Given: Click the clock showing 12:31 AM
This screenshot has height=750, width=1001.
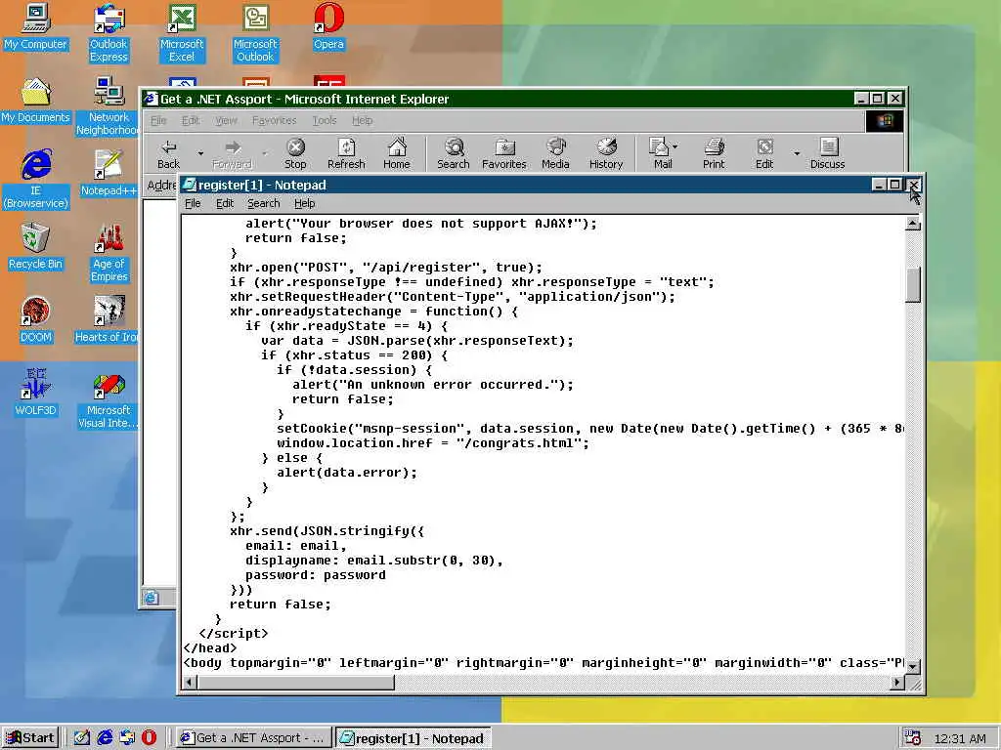Looking at the screenshot, I should click(x=960, y=738).
